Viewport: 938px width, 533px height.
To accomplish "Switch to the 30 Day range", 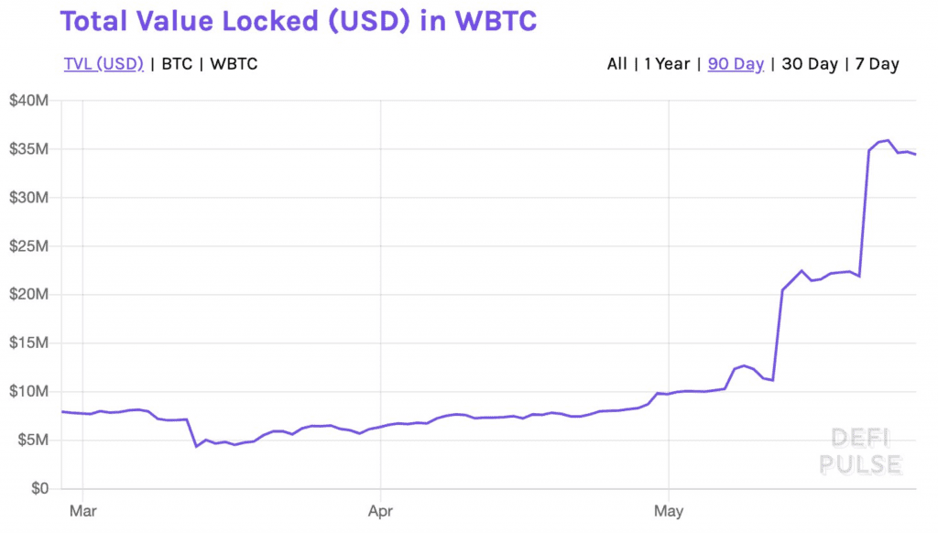I will point(810,64).
